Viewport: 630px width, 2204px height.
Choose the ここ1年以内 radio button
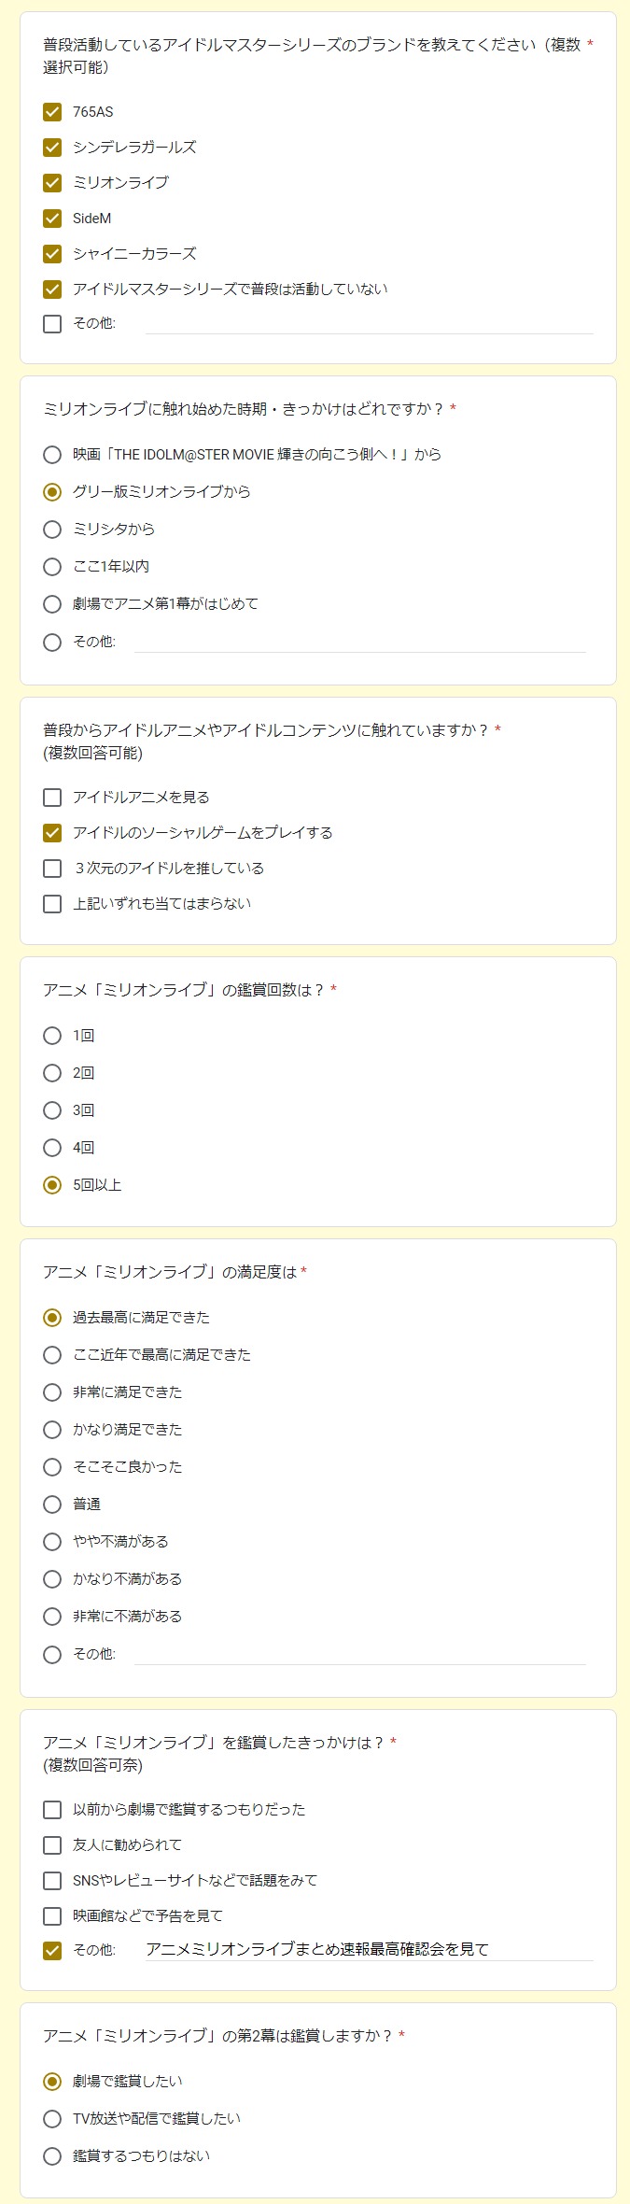coord(52,567)
